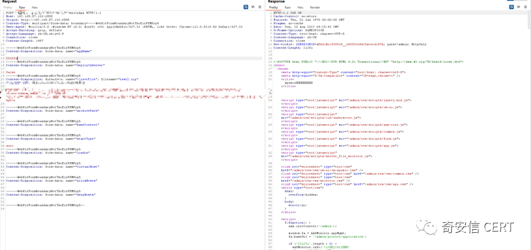
Task: Click the fa.baseUrl '/admin/protect/application' line
Action: pyautogui.click(x=327, y=236)
